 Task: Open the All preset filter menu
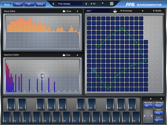(x=93, y=4)
